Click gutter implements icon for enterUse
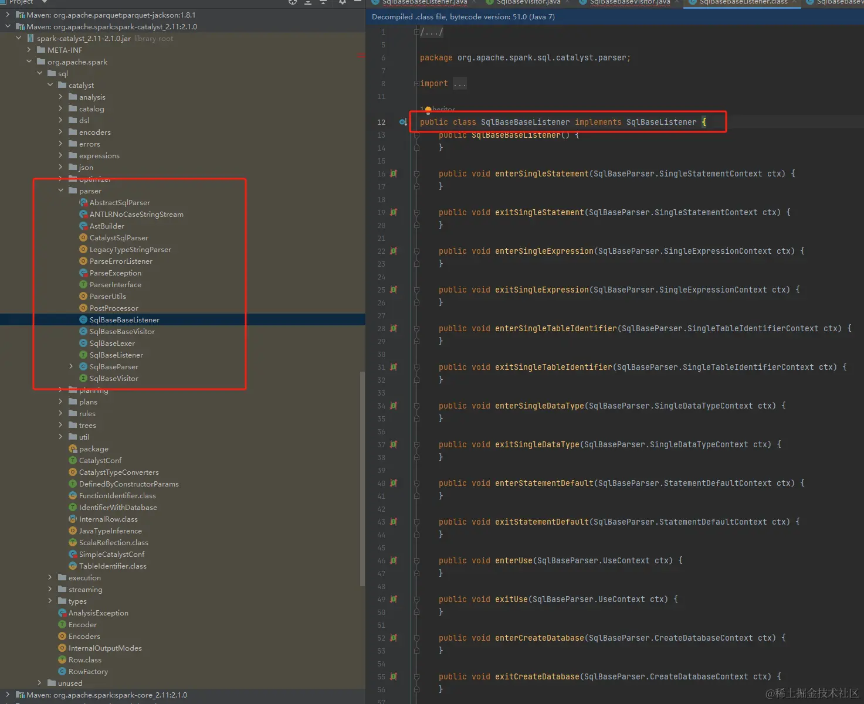This screenshot has width=864, height=704. click(394, 560)
